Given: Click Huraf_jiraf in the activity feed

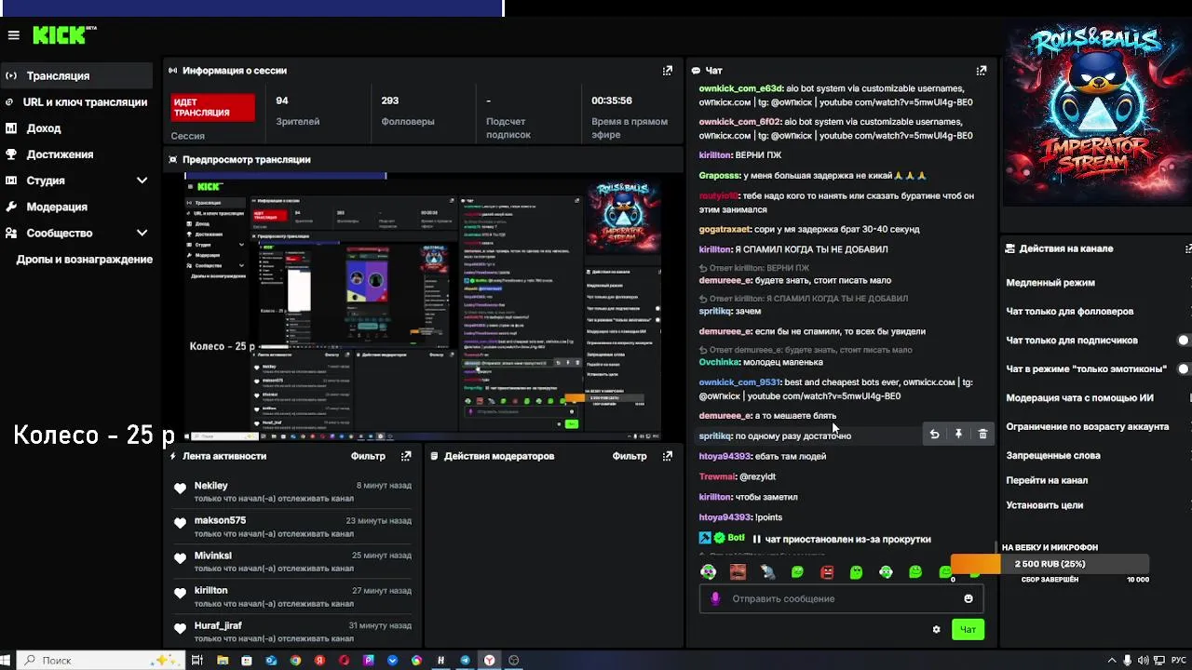Looking at the screenshot, I should click(x=218, y=626).
